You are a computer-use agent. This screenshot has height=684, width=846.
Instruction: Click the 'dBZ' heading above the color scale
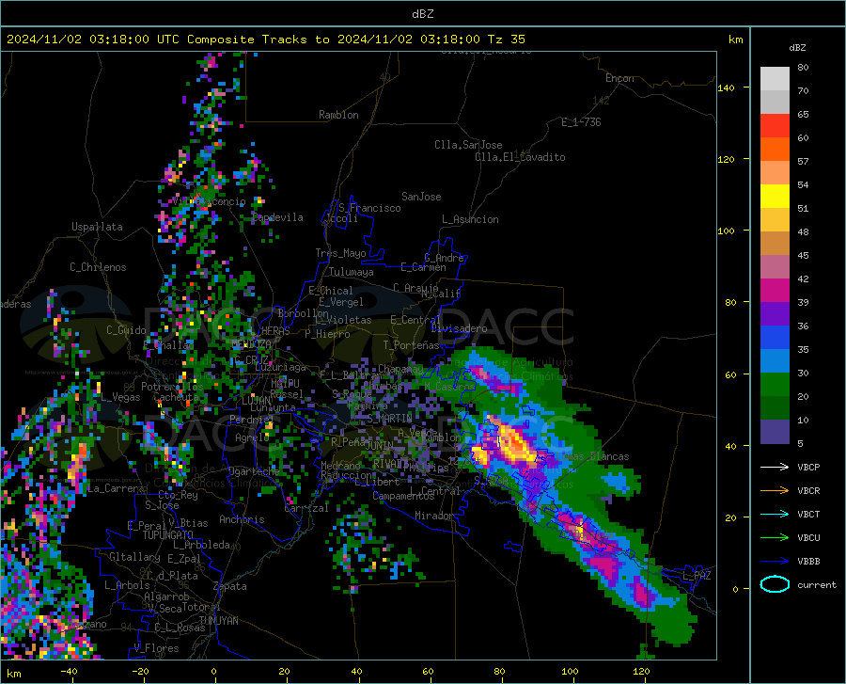tap(797, 47)
